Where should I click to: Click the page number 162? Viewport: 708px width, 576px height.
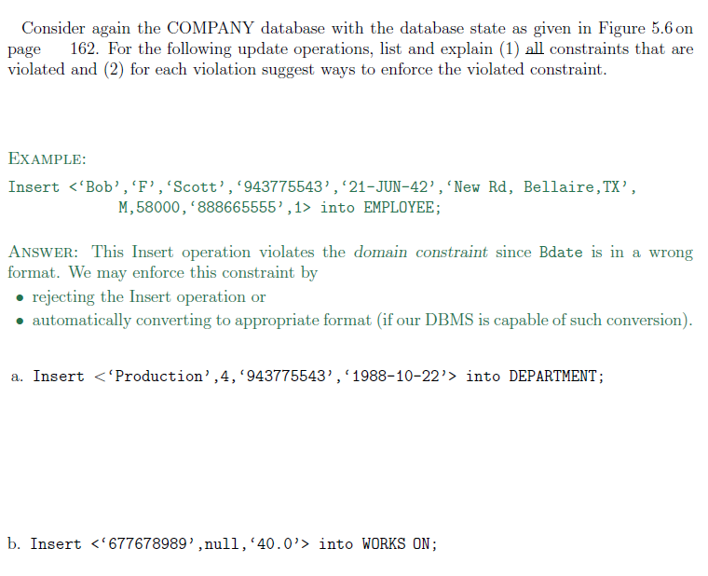[84, 49]
